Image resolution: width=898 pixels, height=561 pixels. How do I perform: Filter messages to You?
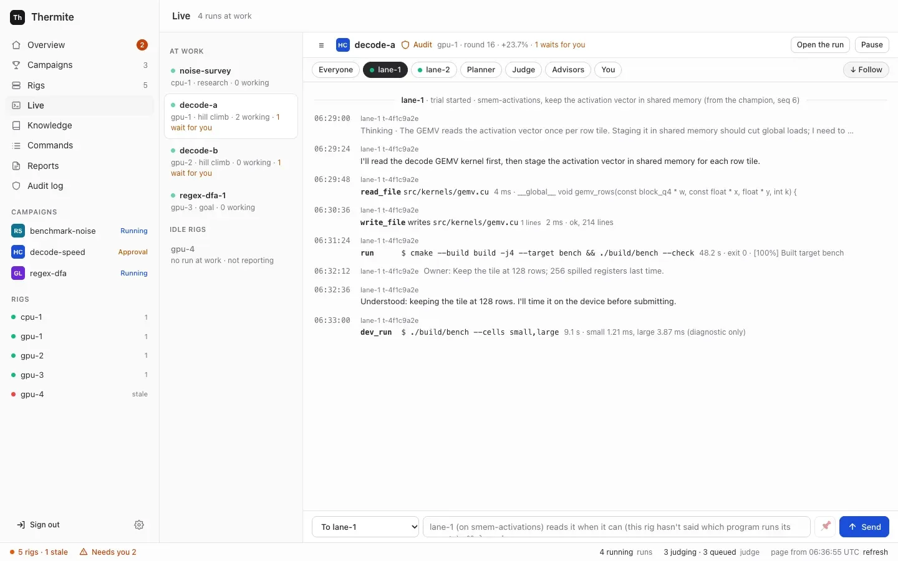click(x=608, y=70)
